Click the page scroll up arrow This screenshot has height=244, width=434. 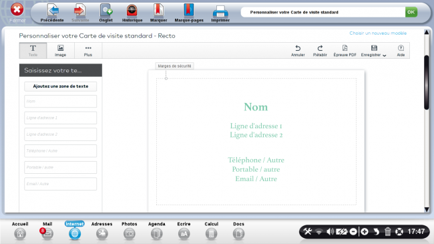[427, 33]
